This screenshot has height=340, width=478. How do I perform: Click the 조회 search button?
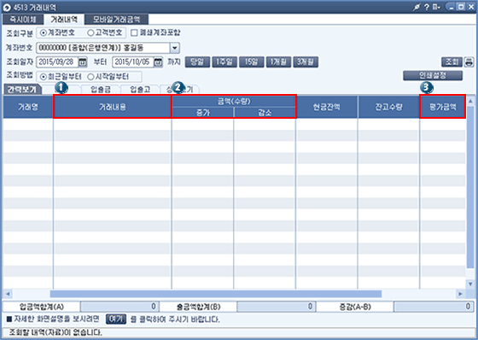click(452, 62)
